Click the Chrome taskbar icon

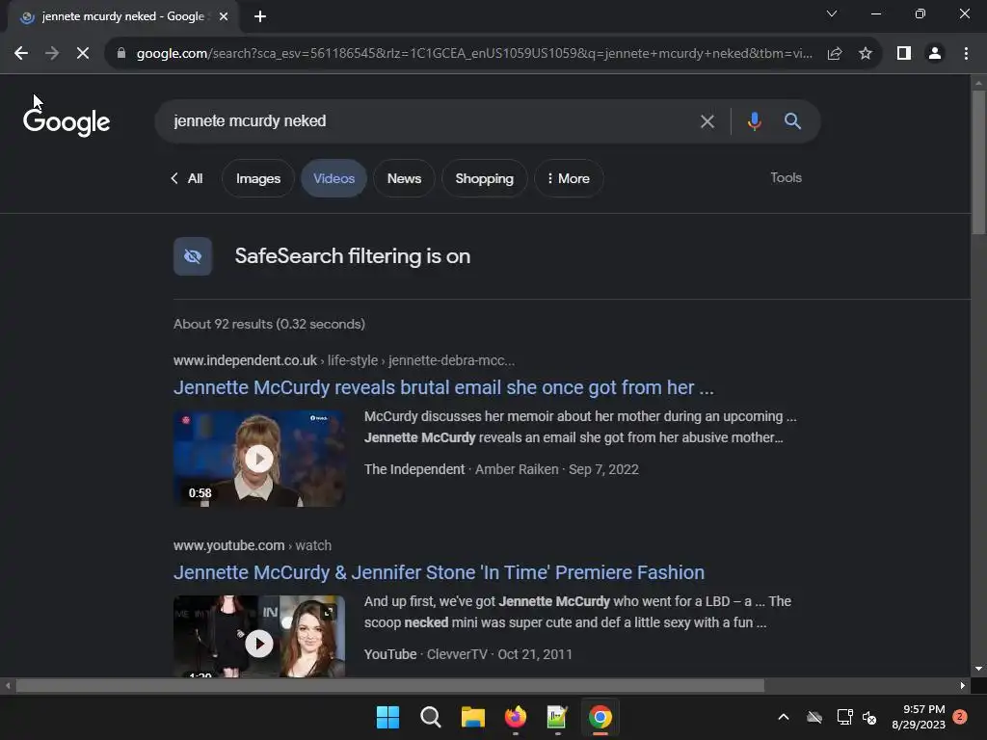(600, 717)
